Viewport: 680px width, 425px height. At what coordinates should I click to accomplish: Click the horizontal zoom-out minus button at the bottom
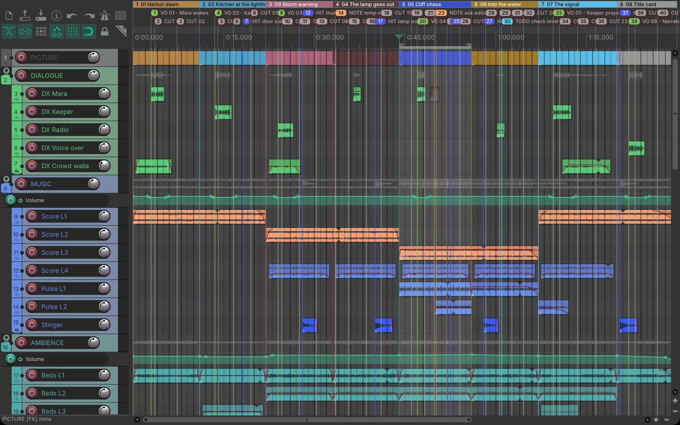pos(666,420)
